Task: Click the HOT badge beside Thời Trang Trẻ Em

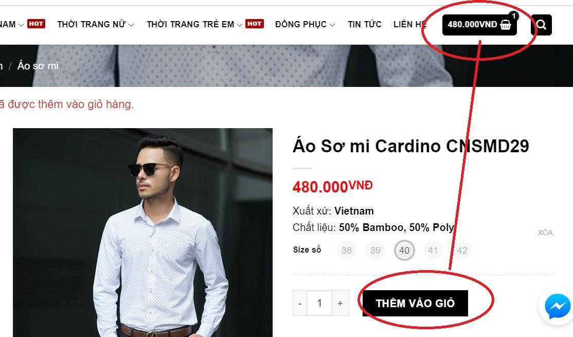Action: point(254,24)
